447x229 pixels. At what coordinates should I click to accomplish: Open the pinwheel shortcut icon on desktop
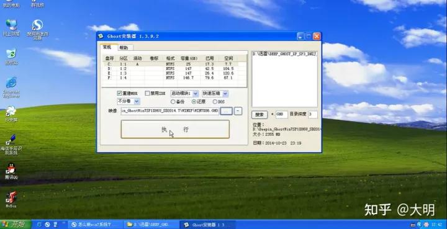tap(11, 114)
